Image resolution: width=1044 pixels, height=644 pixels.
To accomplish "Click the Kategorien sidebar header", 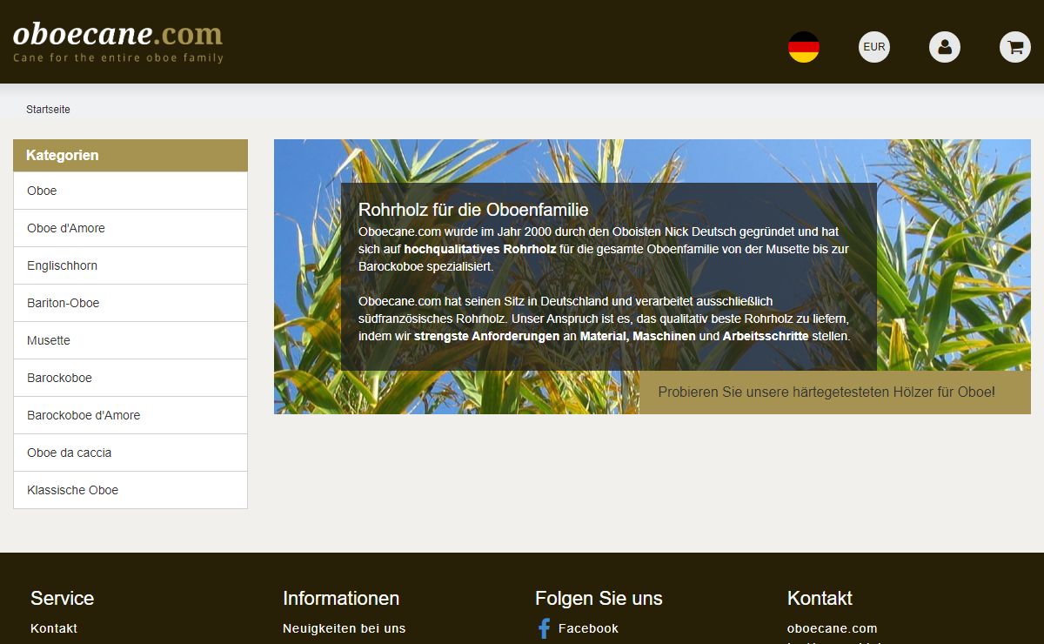I will click(130, 156).
